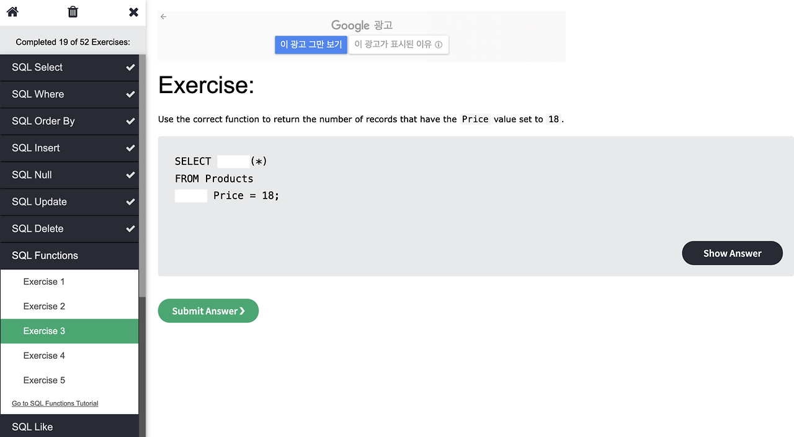Click the trash can reset icon
794x437 pixels.
(x=73, y=12)
